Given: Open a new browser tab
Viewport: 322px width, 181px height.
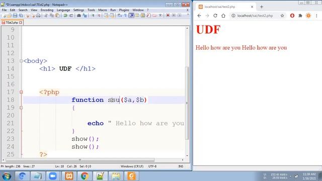Looking at the screenshot, I should [262, 7].
